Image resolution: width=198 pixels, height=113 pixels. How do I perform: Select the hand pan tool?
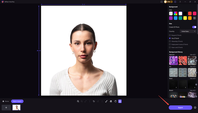[x=115, y=101]
